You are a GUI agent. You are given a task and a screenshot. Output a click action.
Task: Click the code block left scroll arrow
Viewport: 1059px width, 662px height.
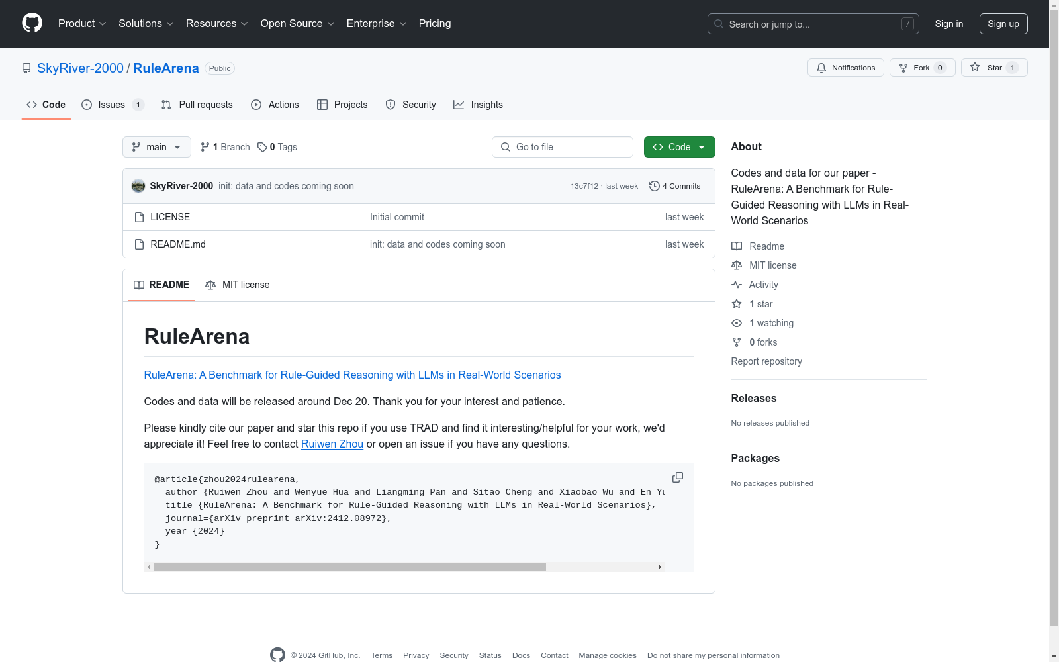(x=149, y=567)
